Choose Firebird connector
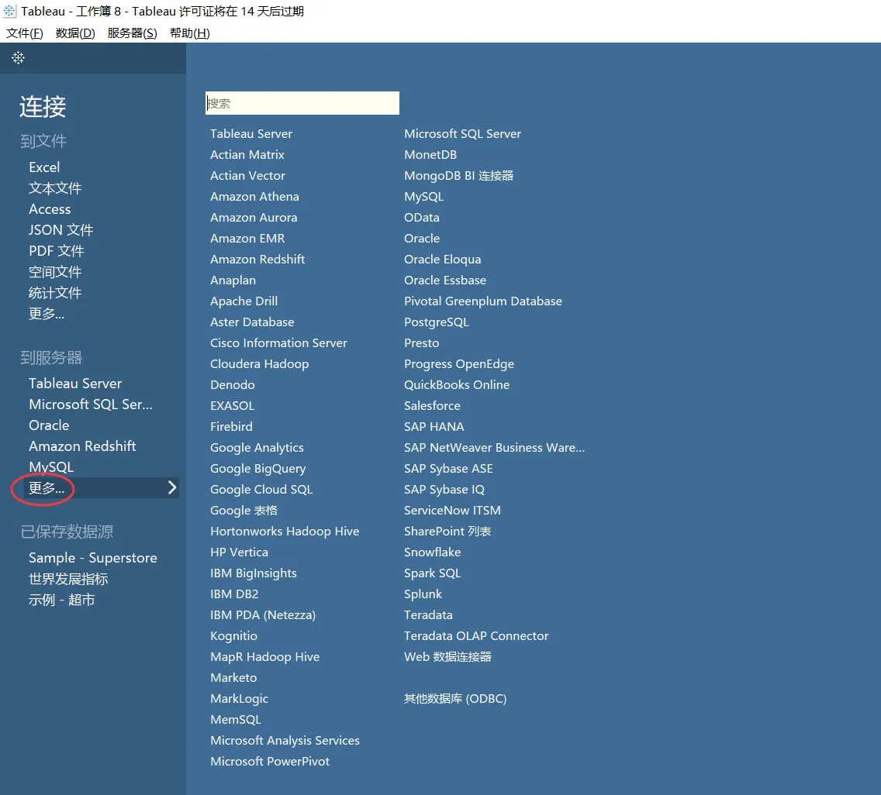 (231, 427)
